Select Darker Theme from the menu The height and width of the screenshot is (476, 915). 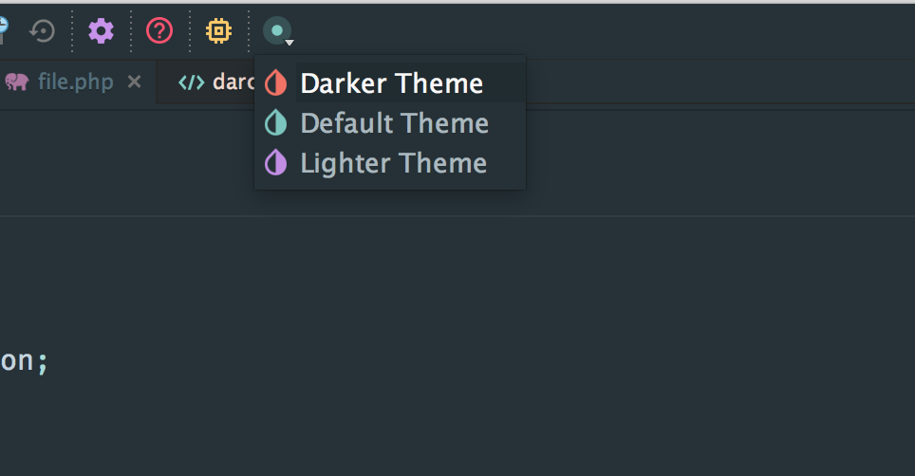point(391,83)
